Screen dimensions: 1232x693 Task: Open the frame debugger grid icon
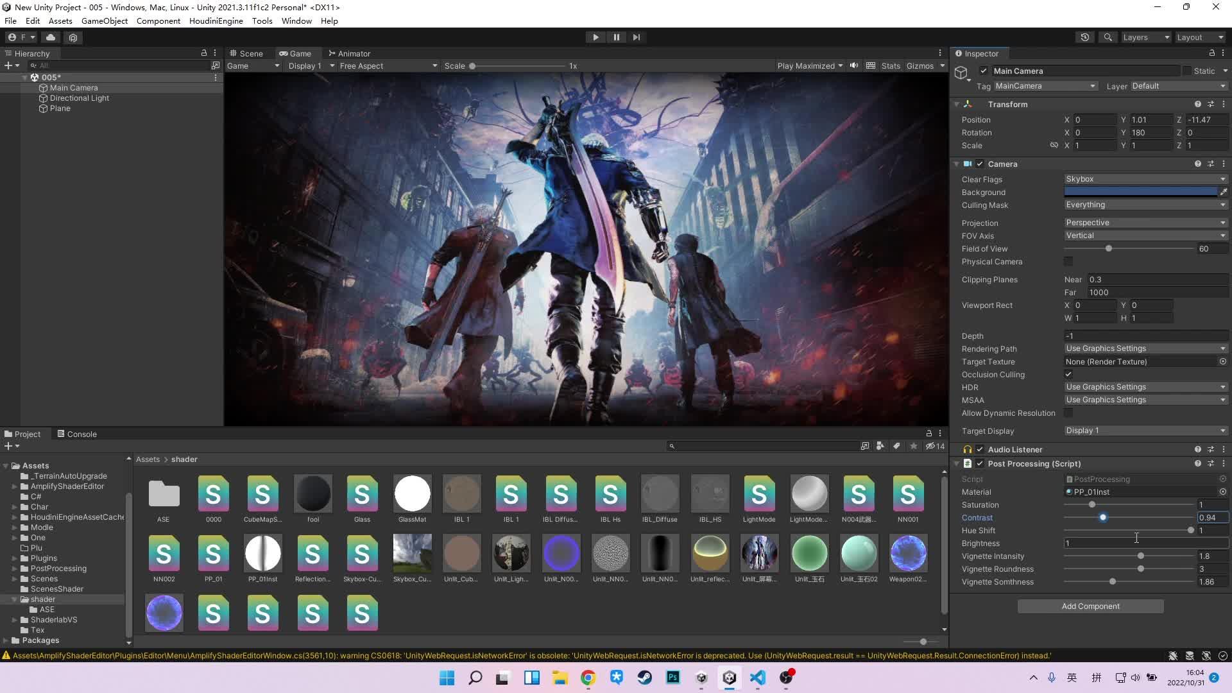pyautogui.click(x=871, y=65)
